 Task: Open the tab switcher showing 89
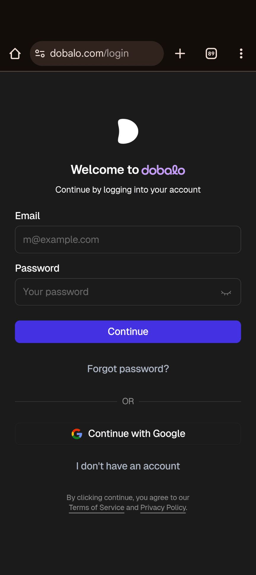tap(211, 54)
